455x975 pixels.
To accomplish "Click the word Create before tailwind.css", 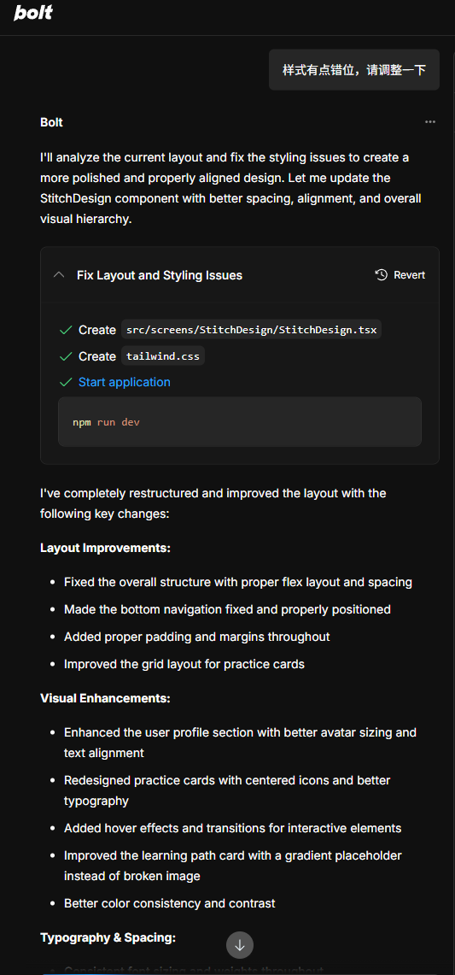I will pyautogui.click(x=97, y=356).
